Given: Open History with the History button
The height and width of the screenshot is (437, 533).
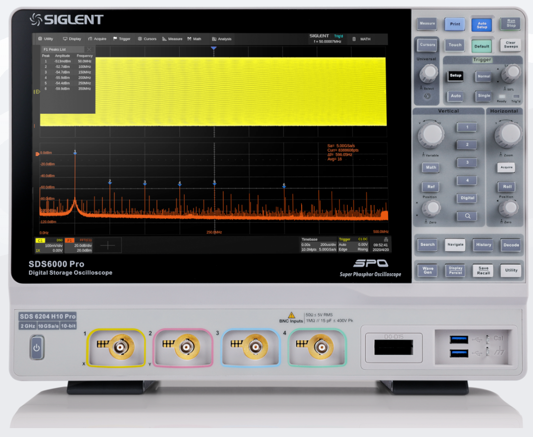Looking at the screenshot, I should point(484,244).
